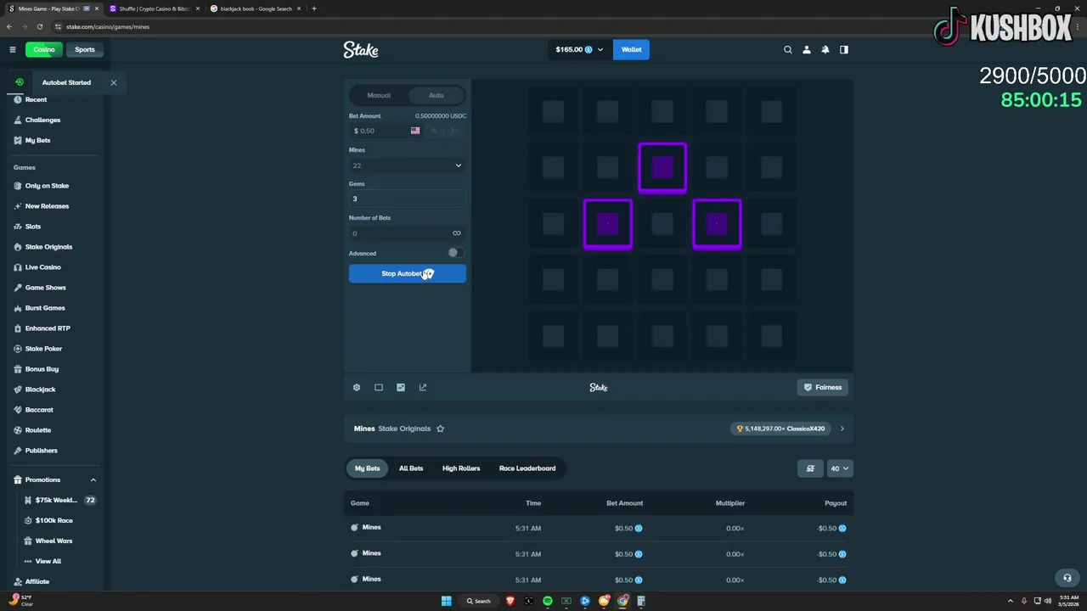Open Windows Start menu
1087x611 pixels.
click(446, 601)
